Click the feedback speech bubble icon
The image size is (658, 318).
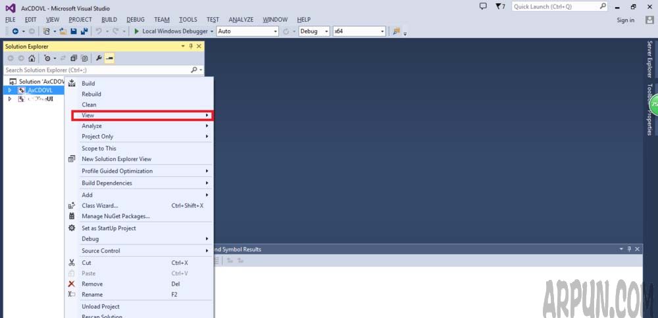coord(483,7)
